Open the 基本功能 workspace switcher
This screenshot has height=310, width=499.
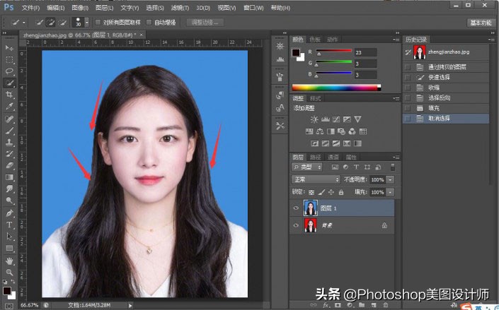[480, 23]
